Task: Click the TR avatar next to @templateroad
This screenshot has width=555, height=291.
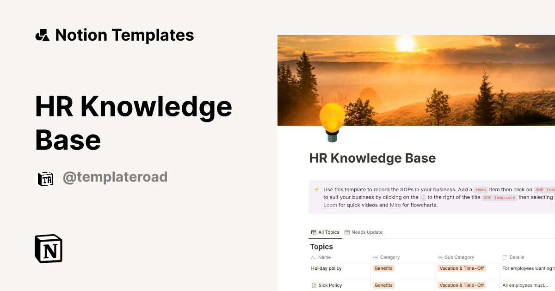Action: (x=45, y=179)
